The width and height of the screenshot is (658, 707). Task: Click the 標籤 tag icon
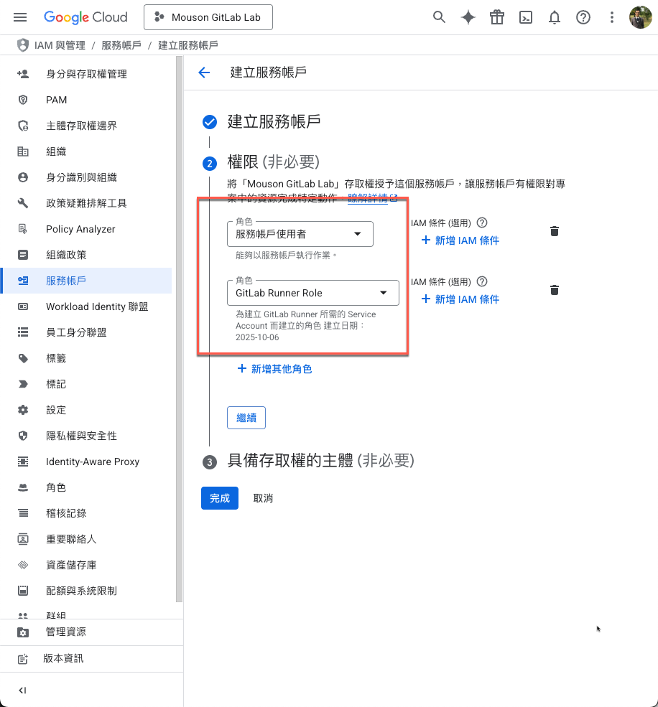click(x=23, y=358)
